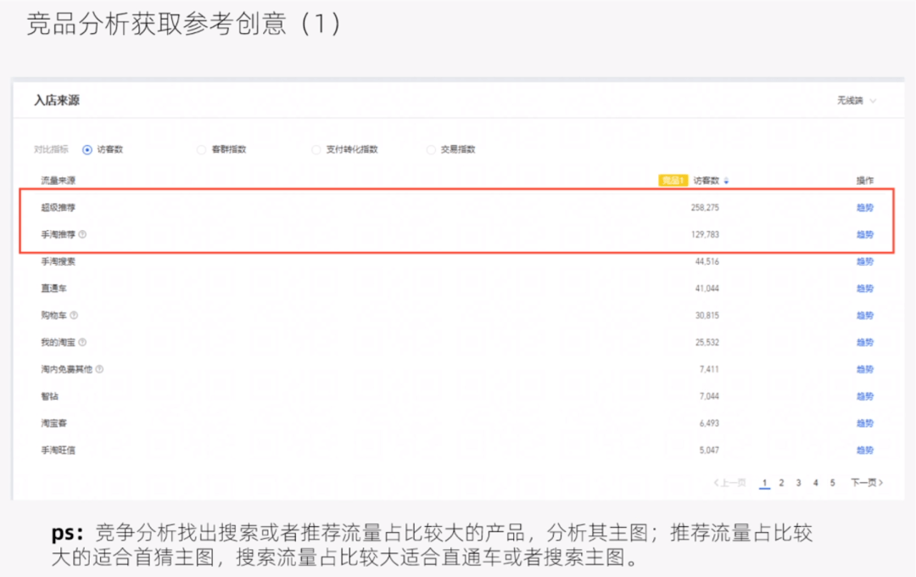
Task: Go to page 2 of results
Action: (x=781, y=482)
